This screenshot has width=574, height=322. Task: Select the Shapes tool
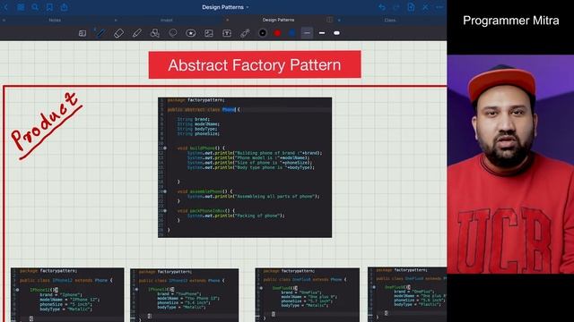(x=155, y=33)
